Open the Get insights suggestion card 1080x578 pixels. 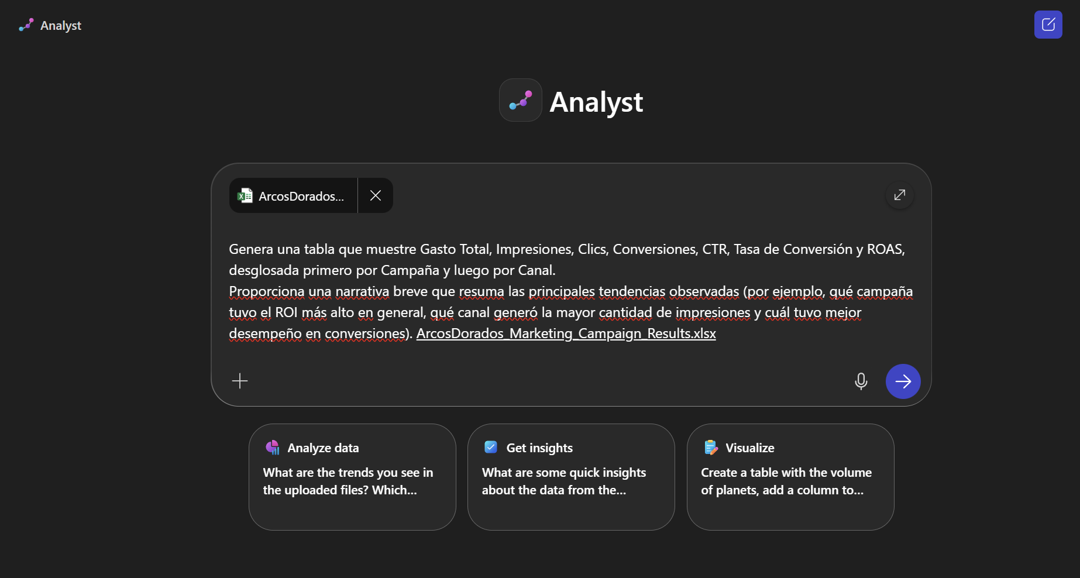tap(570, 477)
